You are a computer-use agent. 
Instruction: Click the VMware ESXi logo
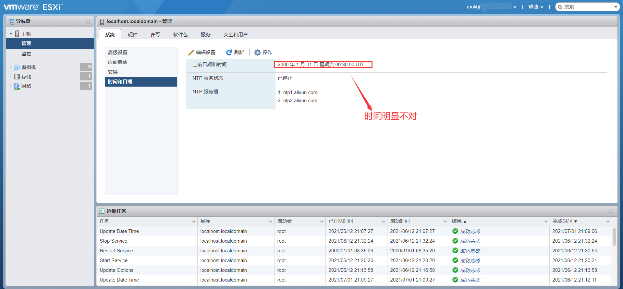(33, 7)
